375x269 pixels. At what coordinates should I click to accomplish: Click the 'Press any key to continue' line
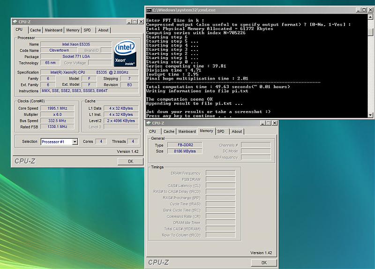(189, 116)
